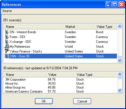The image size is (126, 109).
Task: Click the references list scrollbar thumb
Action: (x=120, y=78)
